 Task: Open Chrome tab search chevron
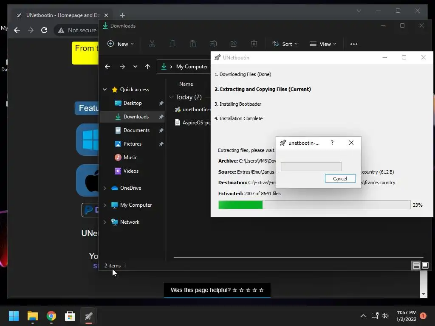point(359,11)
